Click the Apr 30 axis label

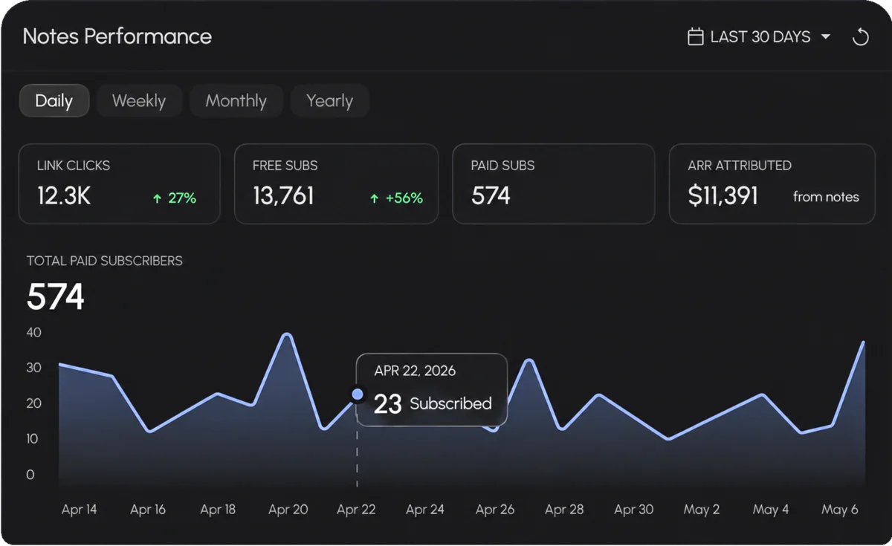point(634,510)
